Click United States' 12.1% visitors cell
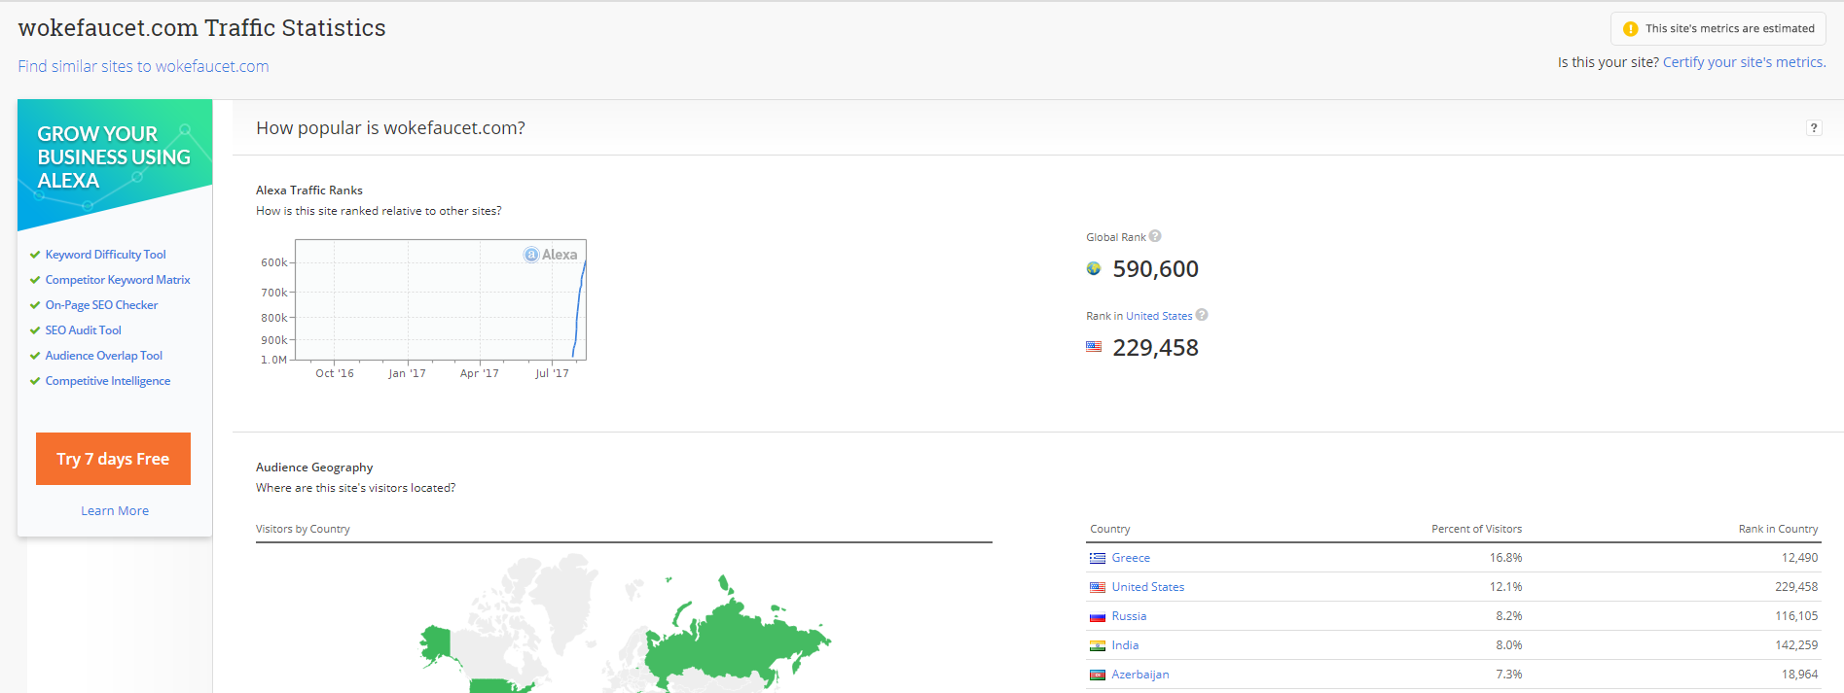Image resolution: width=1844 pixels, height=693 pixels. 1505,587
